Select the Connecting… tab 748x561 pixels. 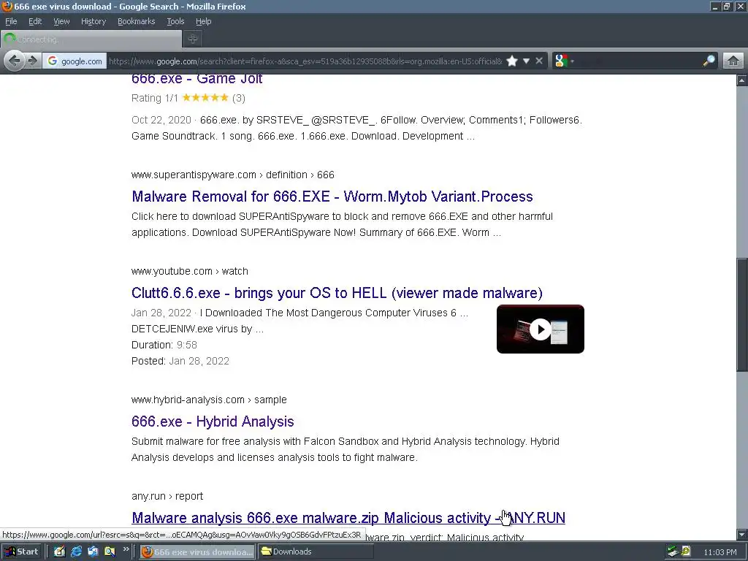click(91, 39)
